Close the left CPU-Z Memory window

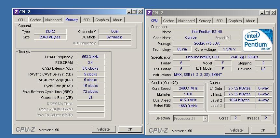(x=140, y=12)
